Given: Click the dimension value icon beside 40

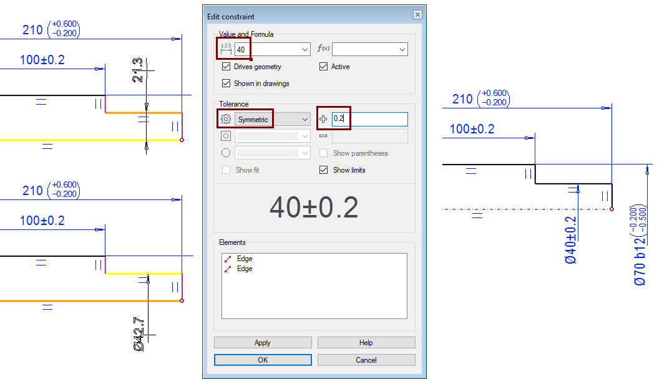Looking at the screenshot, I should click(226, 49).
